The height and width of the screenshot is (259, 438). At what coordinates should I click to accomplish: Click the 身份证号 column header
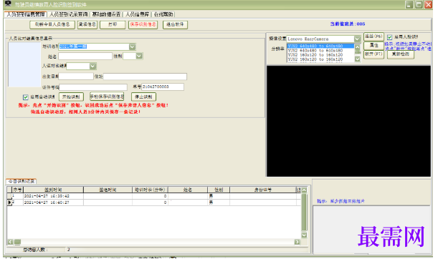(263, 190)
